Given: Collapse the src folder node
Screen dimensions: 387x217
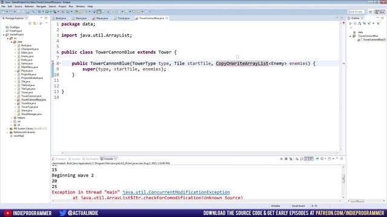Looking at the screenshot, I should coord(8,39).
